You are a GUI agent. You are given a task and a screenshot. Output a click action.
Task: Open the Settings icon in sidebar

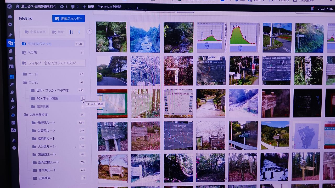point(13,123)
